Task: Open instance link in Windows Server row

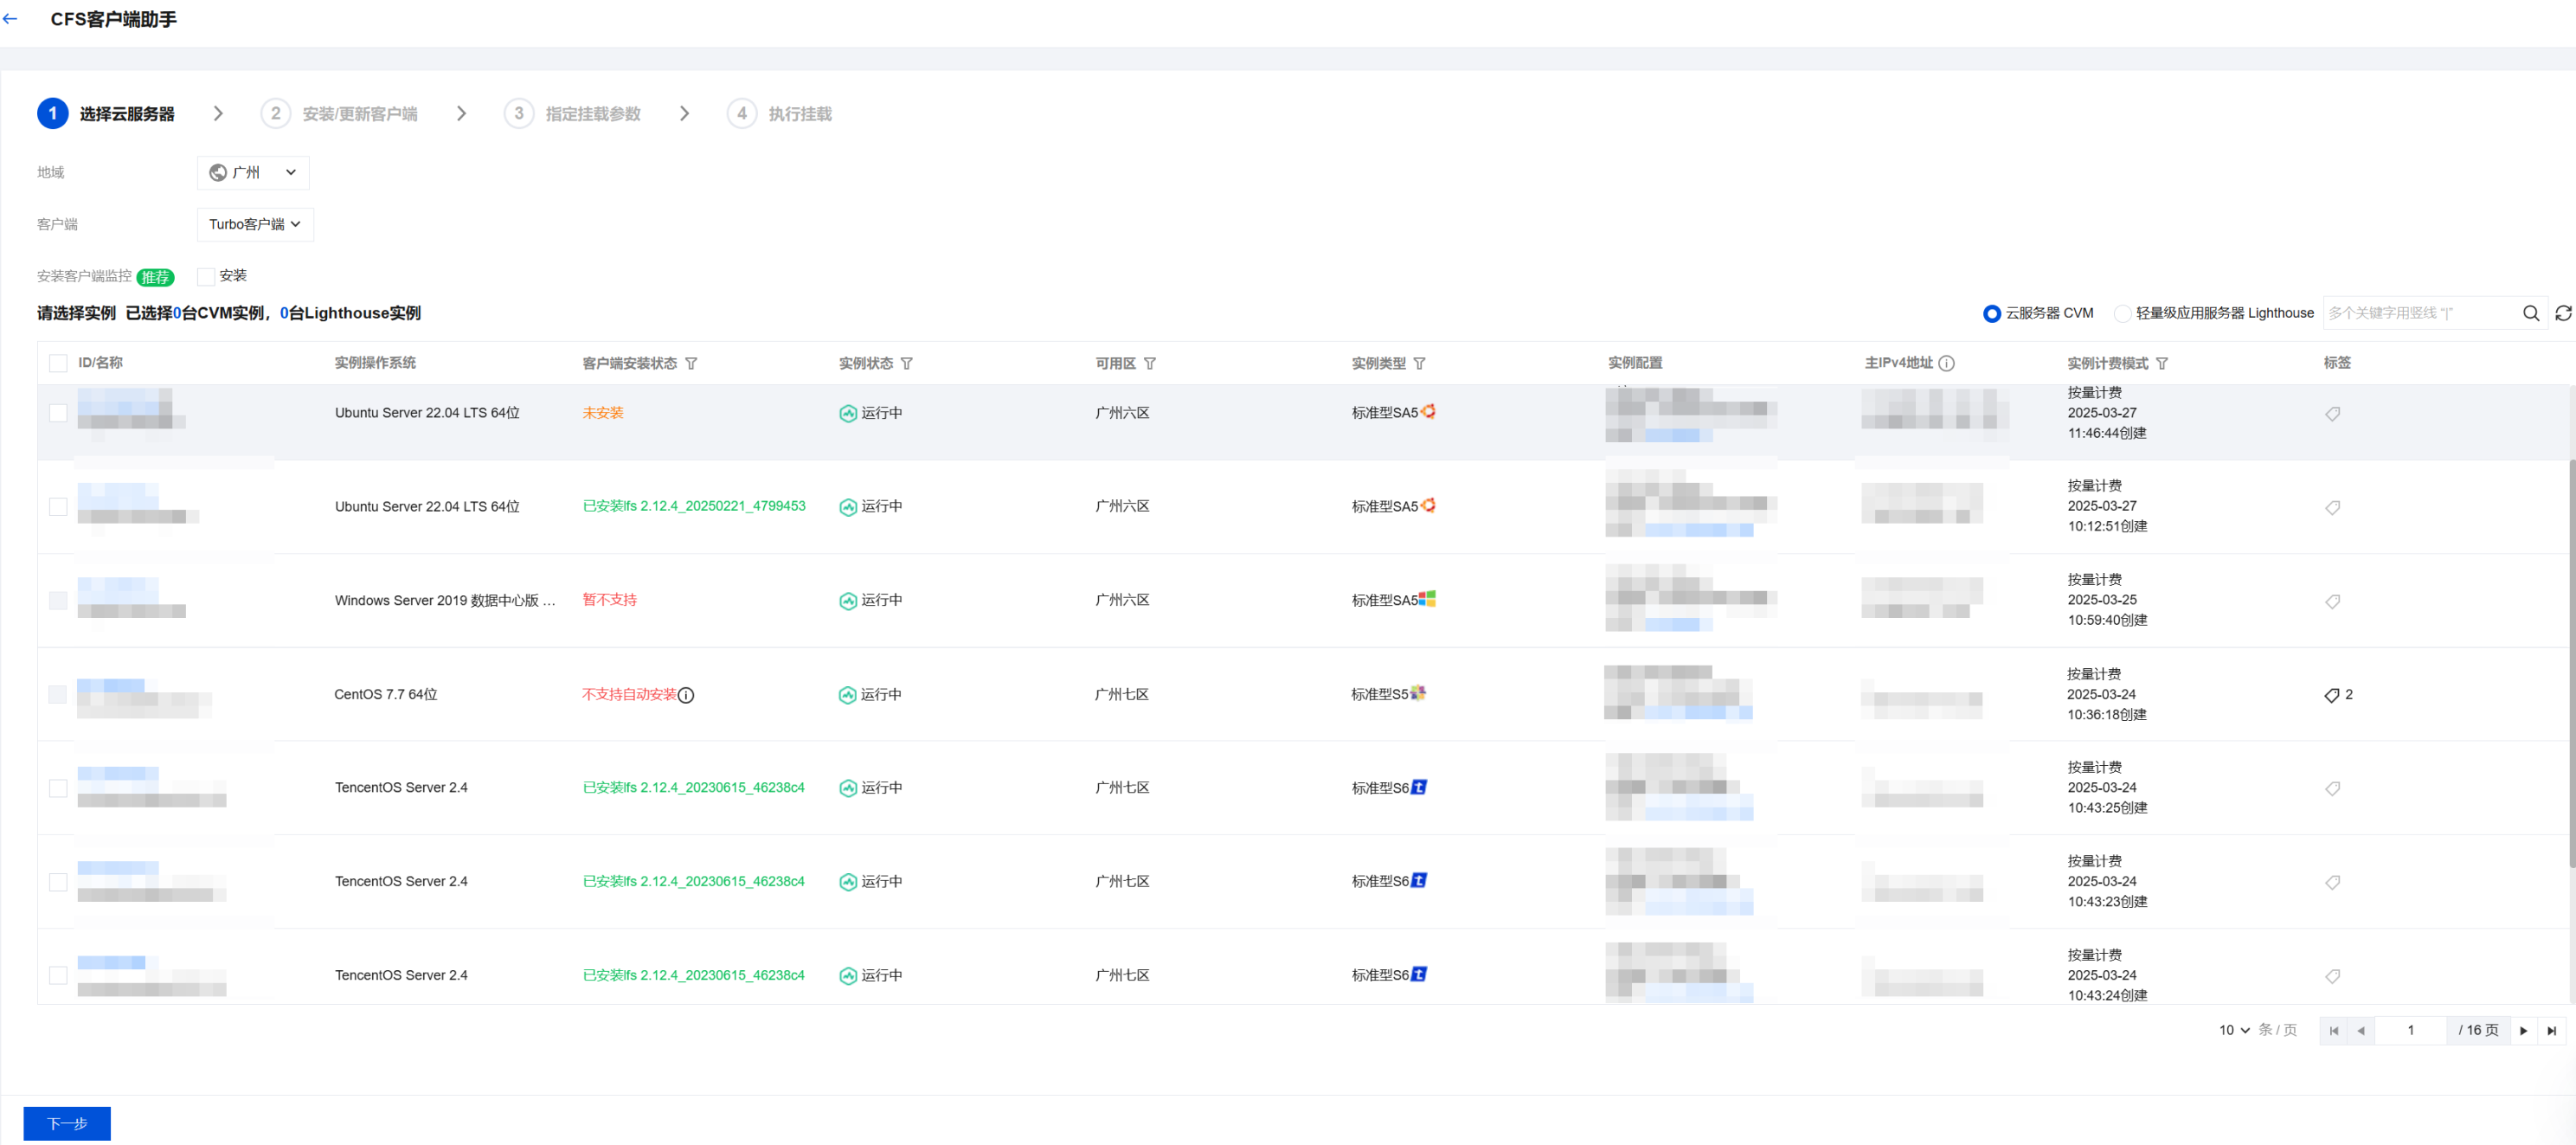Action: coord(118,590)
